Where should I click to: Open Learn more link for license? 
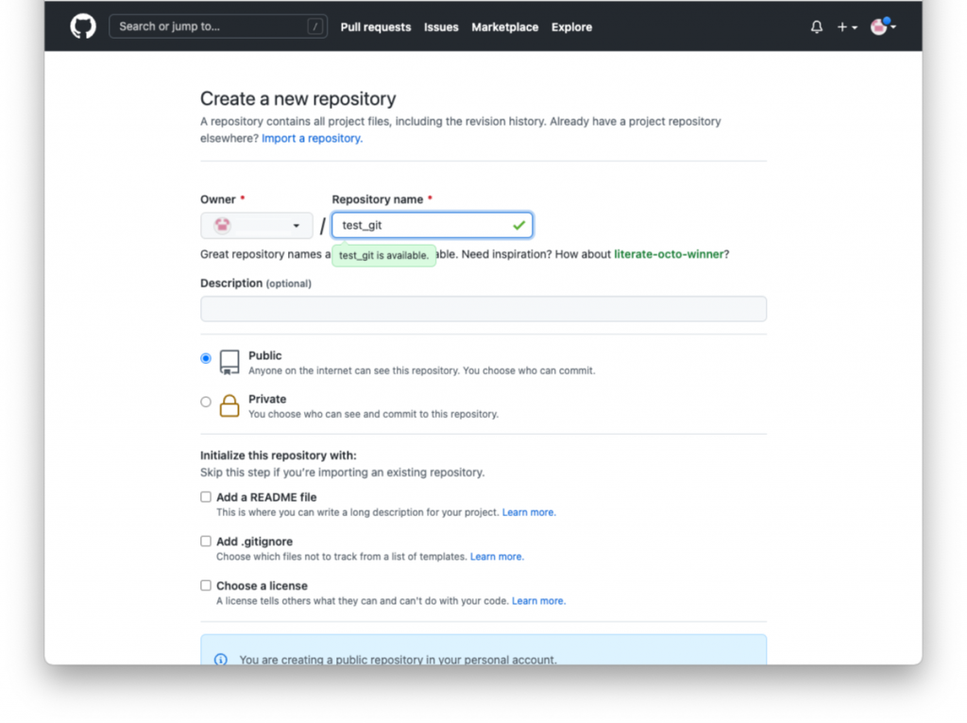538,601
